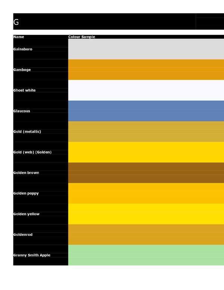The height and width of the screenshot is (290, 224).
Task: Select the Goldenrod swatch
Action: (146, 235)
